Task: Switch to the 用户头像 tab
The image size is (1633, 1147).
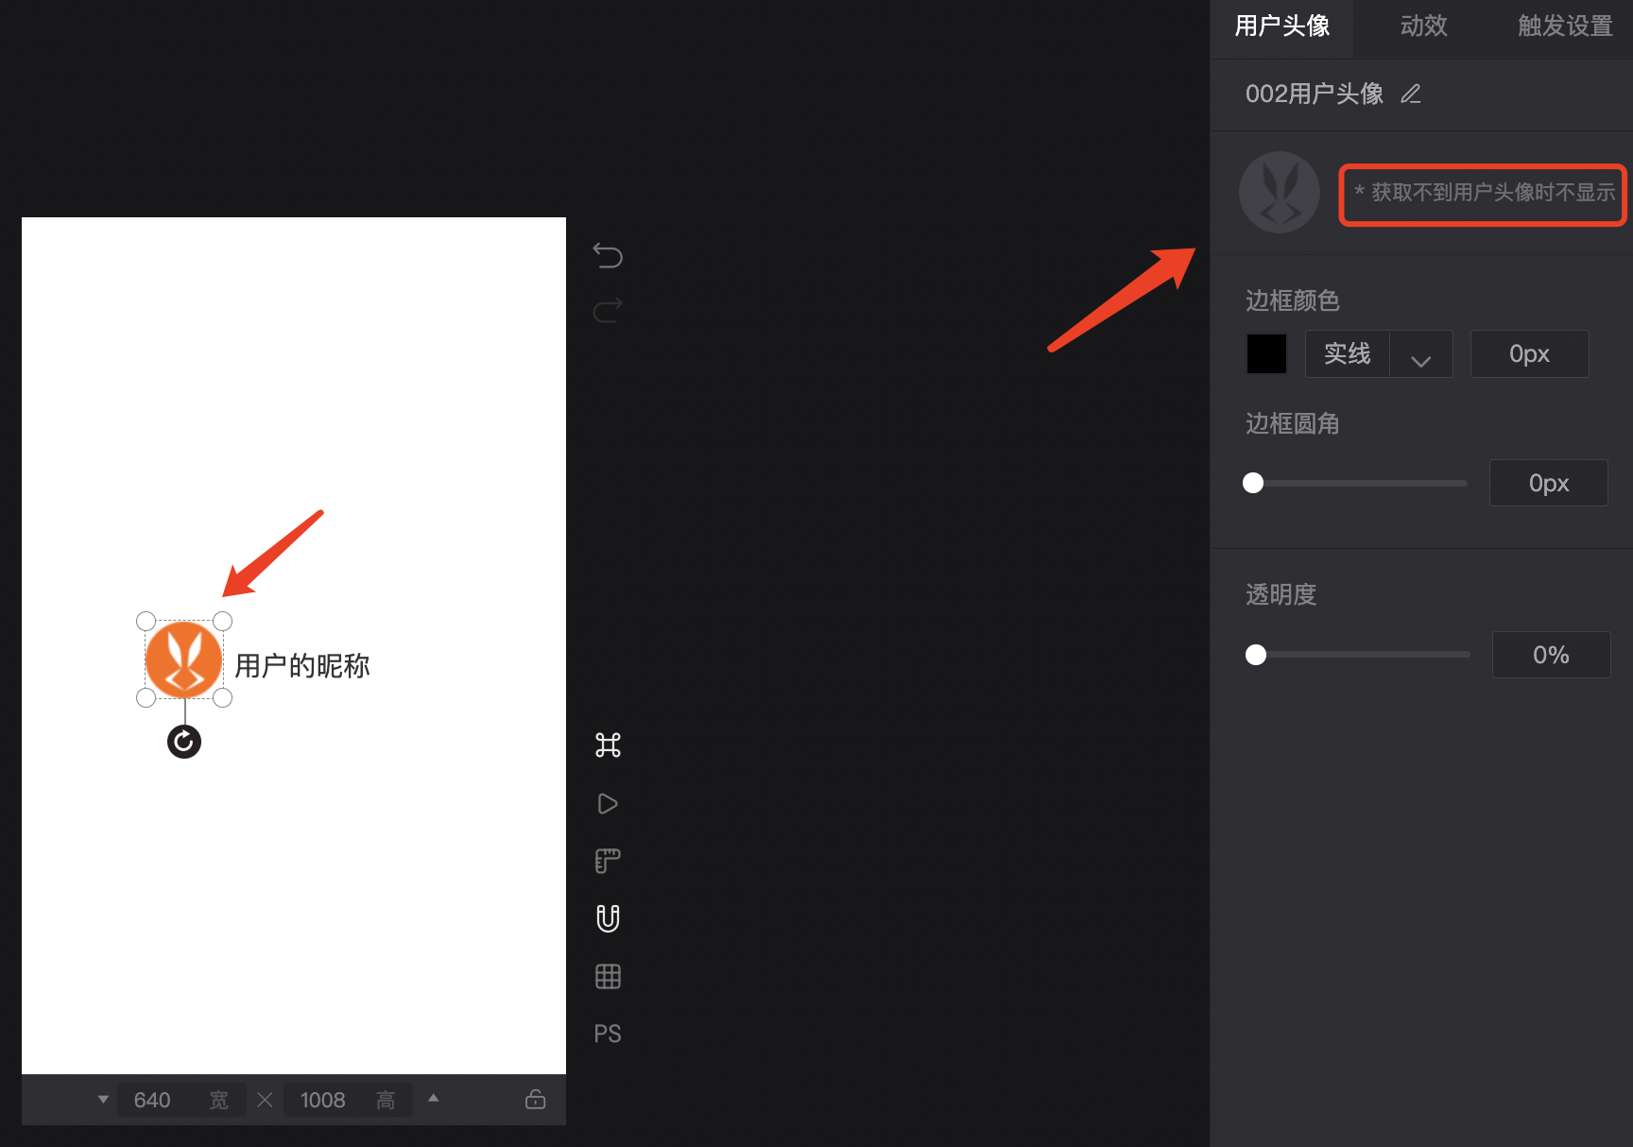Action: click(x=1282, y=26)
